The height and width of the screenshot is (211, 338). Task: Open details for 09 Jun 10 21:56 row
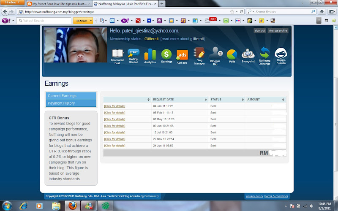click(x=114, y=126)
